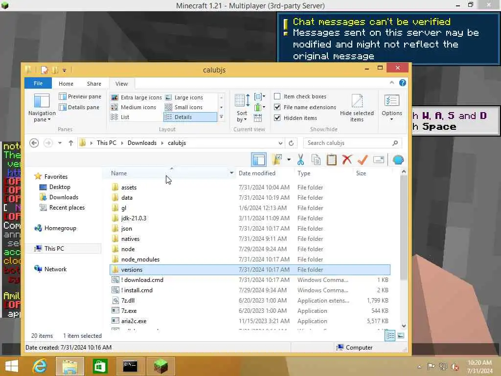Click the Paste clipboard icon
The height and width of the screenshot is (376, 501).
tap(331, 160)
